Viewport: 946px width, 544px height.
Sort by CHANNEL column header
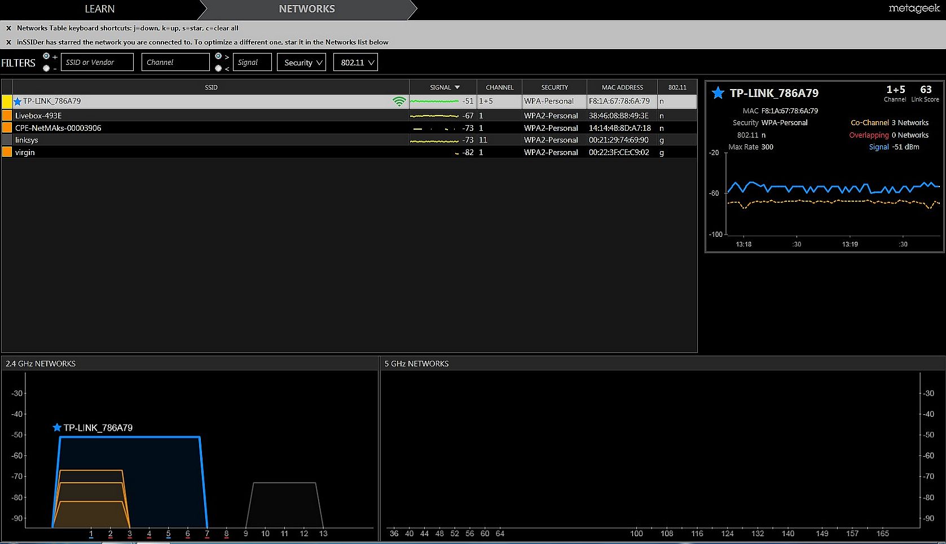(500, 87)
